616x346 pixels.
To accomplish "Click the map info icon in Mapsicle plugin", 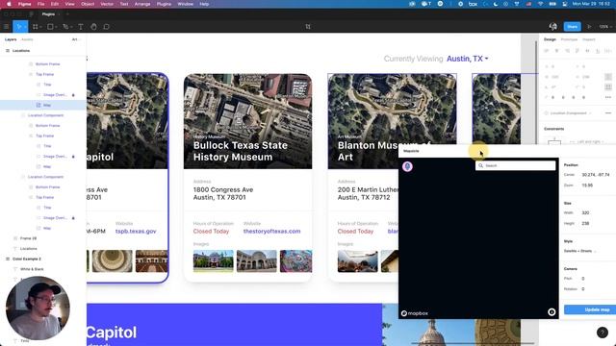I will tap(552, 311).
